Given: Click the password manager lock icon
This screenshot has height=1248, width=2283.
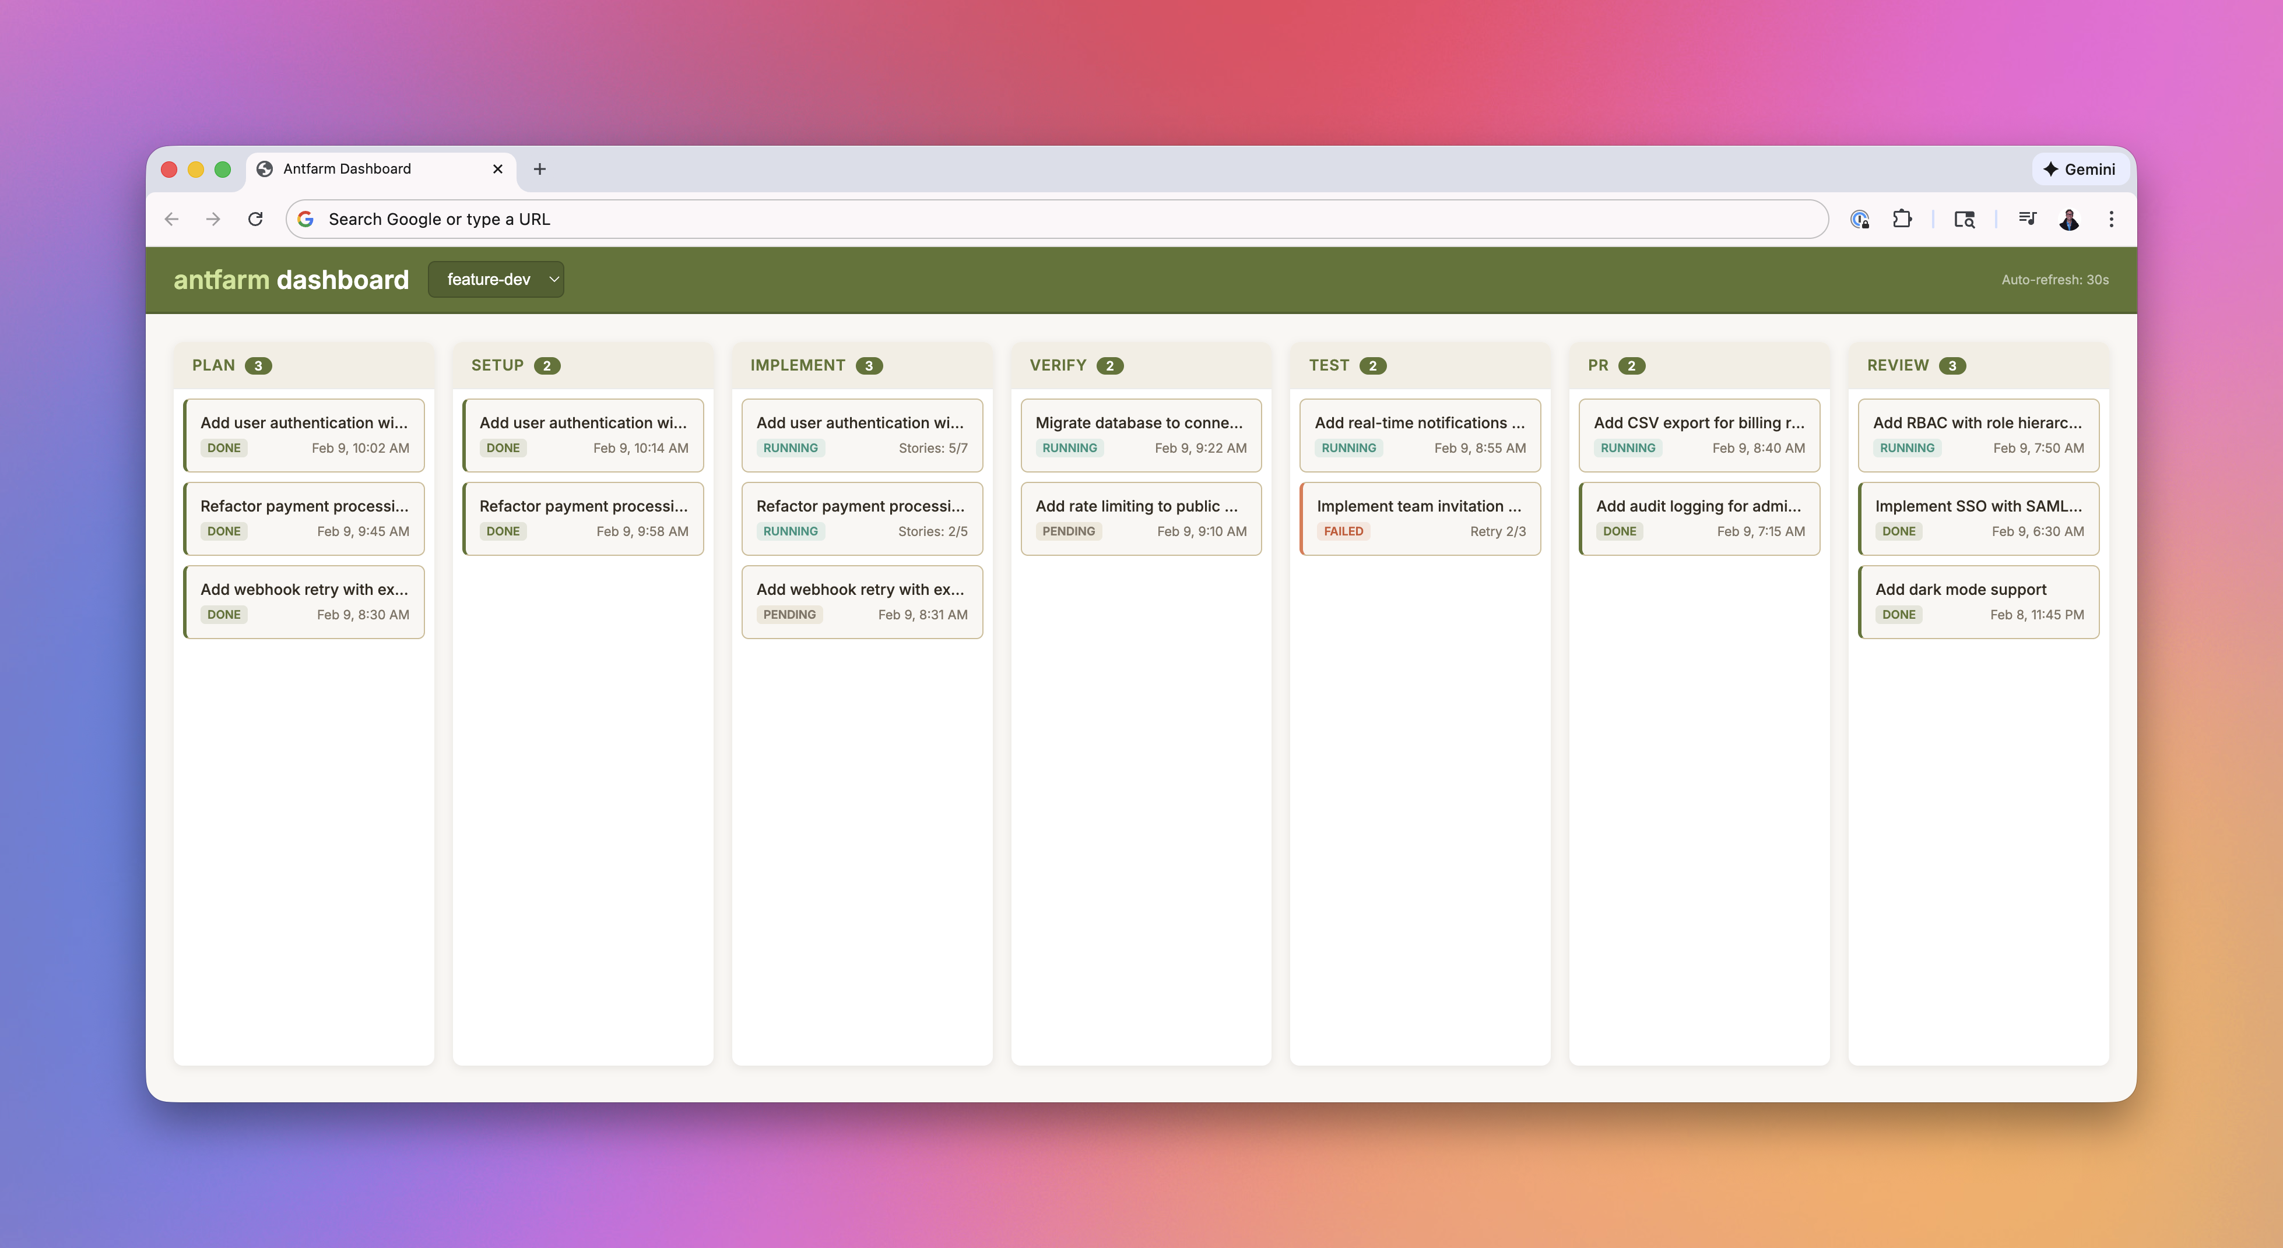Looking at the screenshot, I should [x=1860, y=218].
